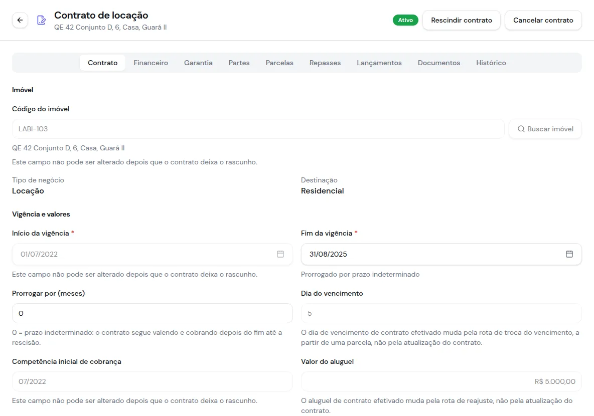Click the Dia do vencimento field

pos(441,313)
